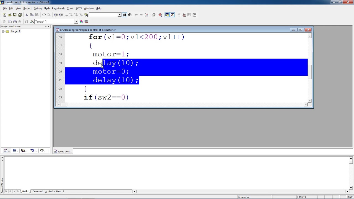Expand Target 1 tree node
The width and height of the screenshot is (354, 199).
coord(3,31)
